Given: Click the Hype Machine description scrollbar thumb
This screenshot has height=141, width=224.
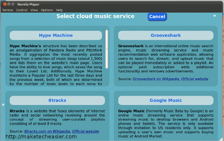Looking at the screenshot, I should click(107, 49).
